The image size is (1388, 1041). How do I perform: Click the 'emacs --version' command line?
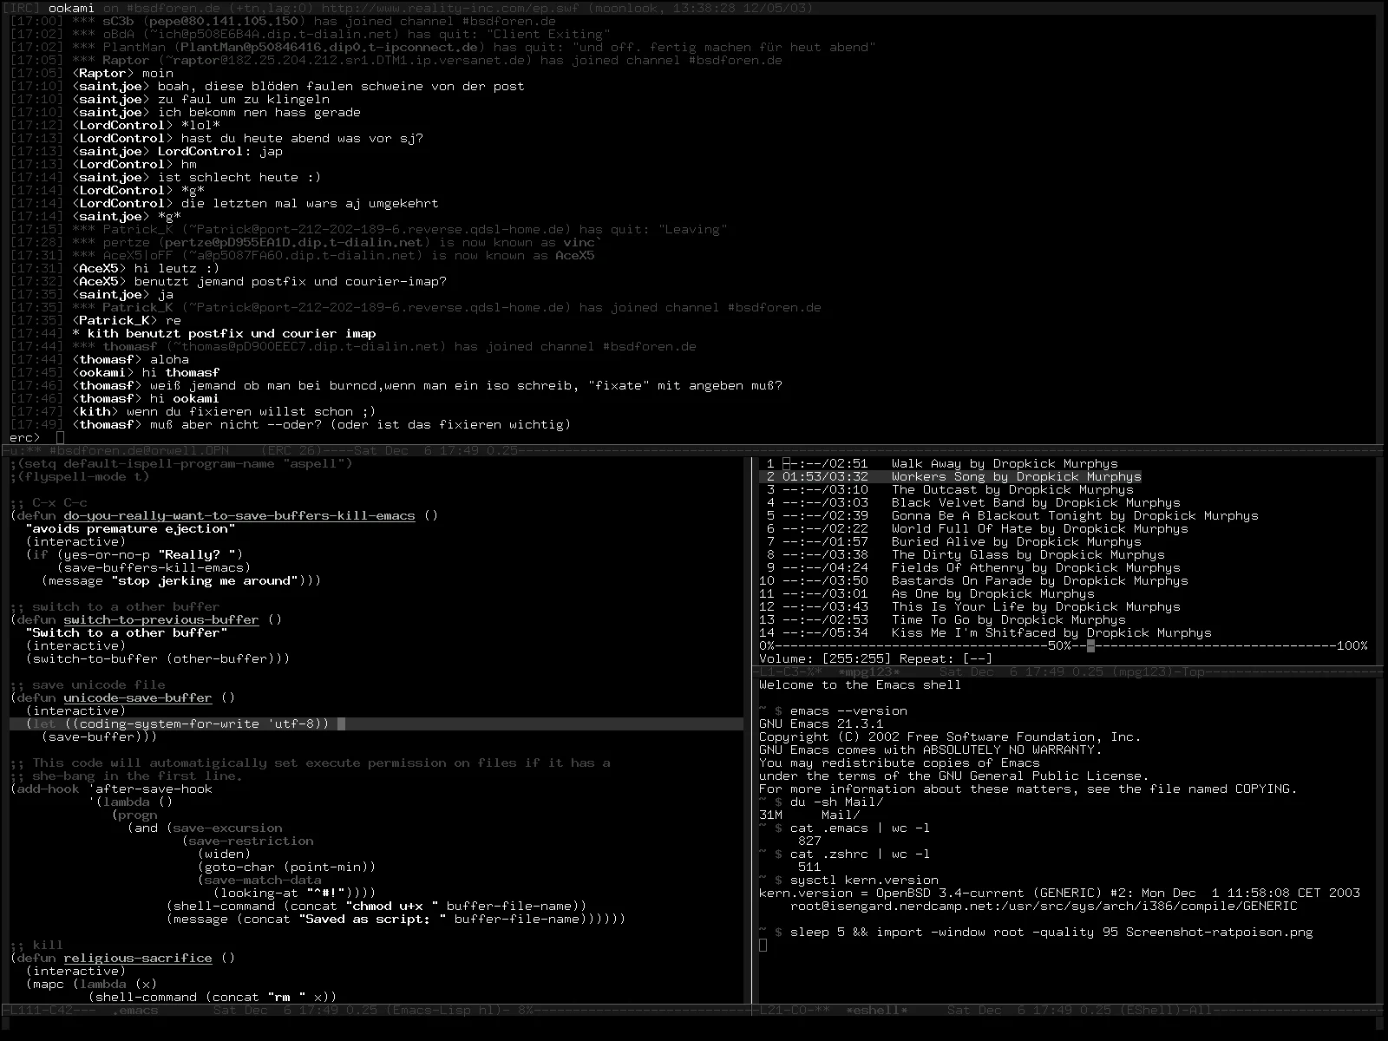pos(848,710)
